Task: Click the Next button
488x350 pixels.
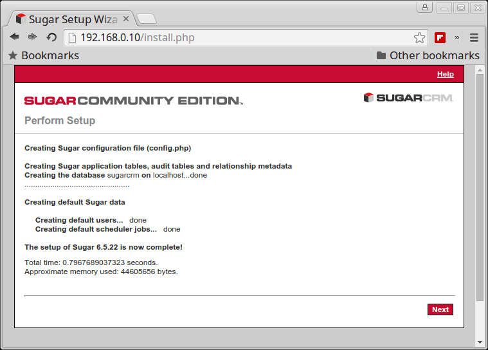Action: pyautogui.click(x=440, y=309)
